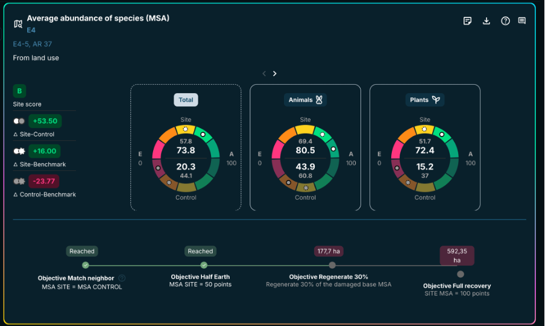
Task: Click the 592,35 ha Full recovery badge
Action: 456,256
